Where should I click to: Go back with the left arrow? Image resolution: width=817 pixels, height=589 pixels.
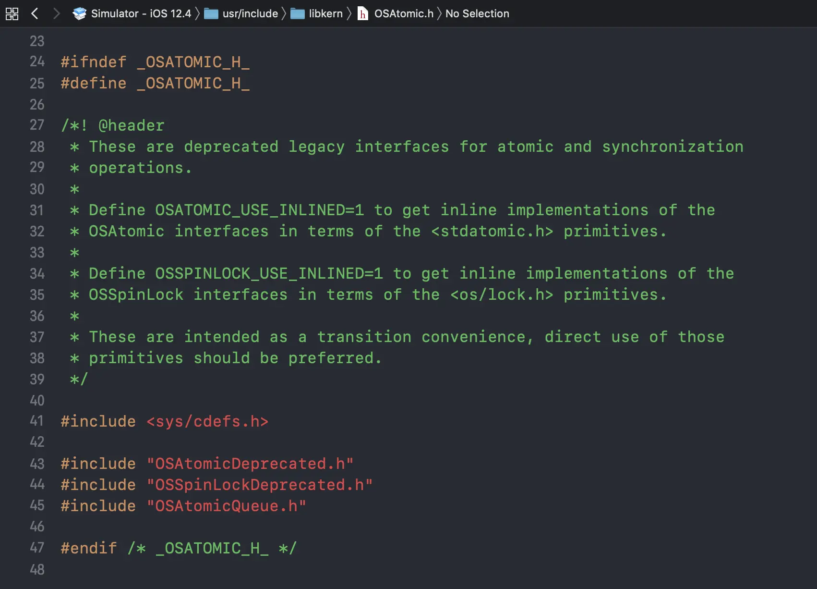pos(35,13)
